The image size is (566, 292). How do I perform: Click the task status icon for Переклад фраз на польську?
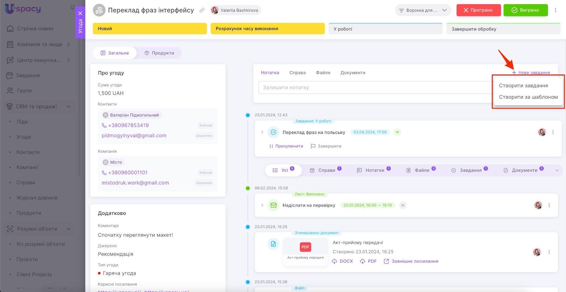[x=273, y=132]
